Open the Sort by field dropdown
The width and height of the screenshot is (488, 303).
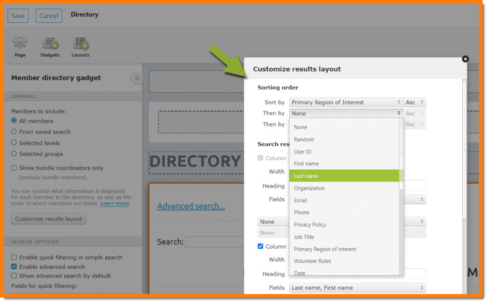tap(346, 102)
